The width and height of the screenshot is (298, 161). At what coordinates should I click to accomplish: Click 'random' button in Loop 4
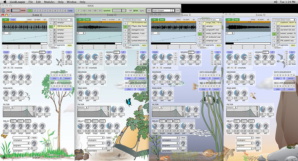[x=277, y=47]
